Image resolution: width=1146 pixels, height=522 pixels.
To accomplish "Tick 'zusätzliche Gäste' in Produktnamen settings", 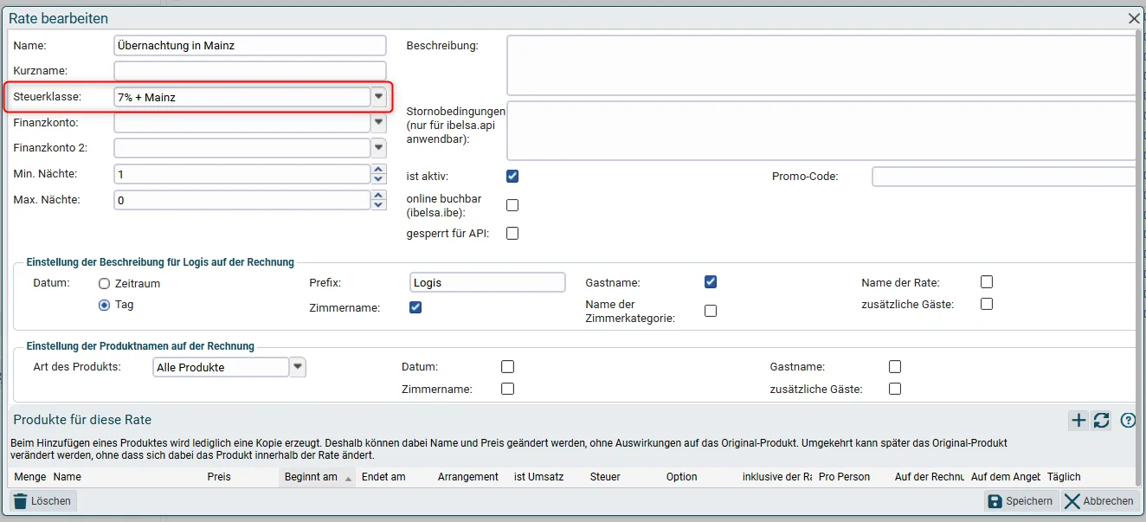I will tap(895, 389).
